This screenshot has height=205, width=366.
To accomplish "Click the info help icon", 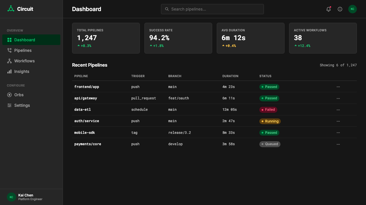I will (340, 9).
